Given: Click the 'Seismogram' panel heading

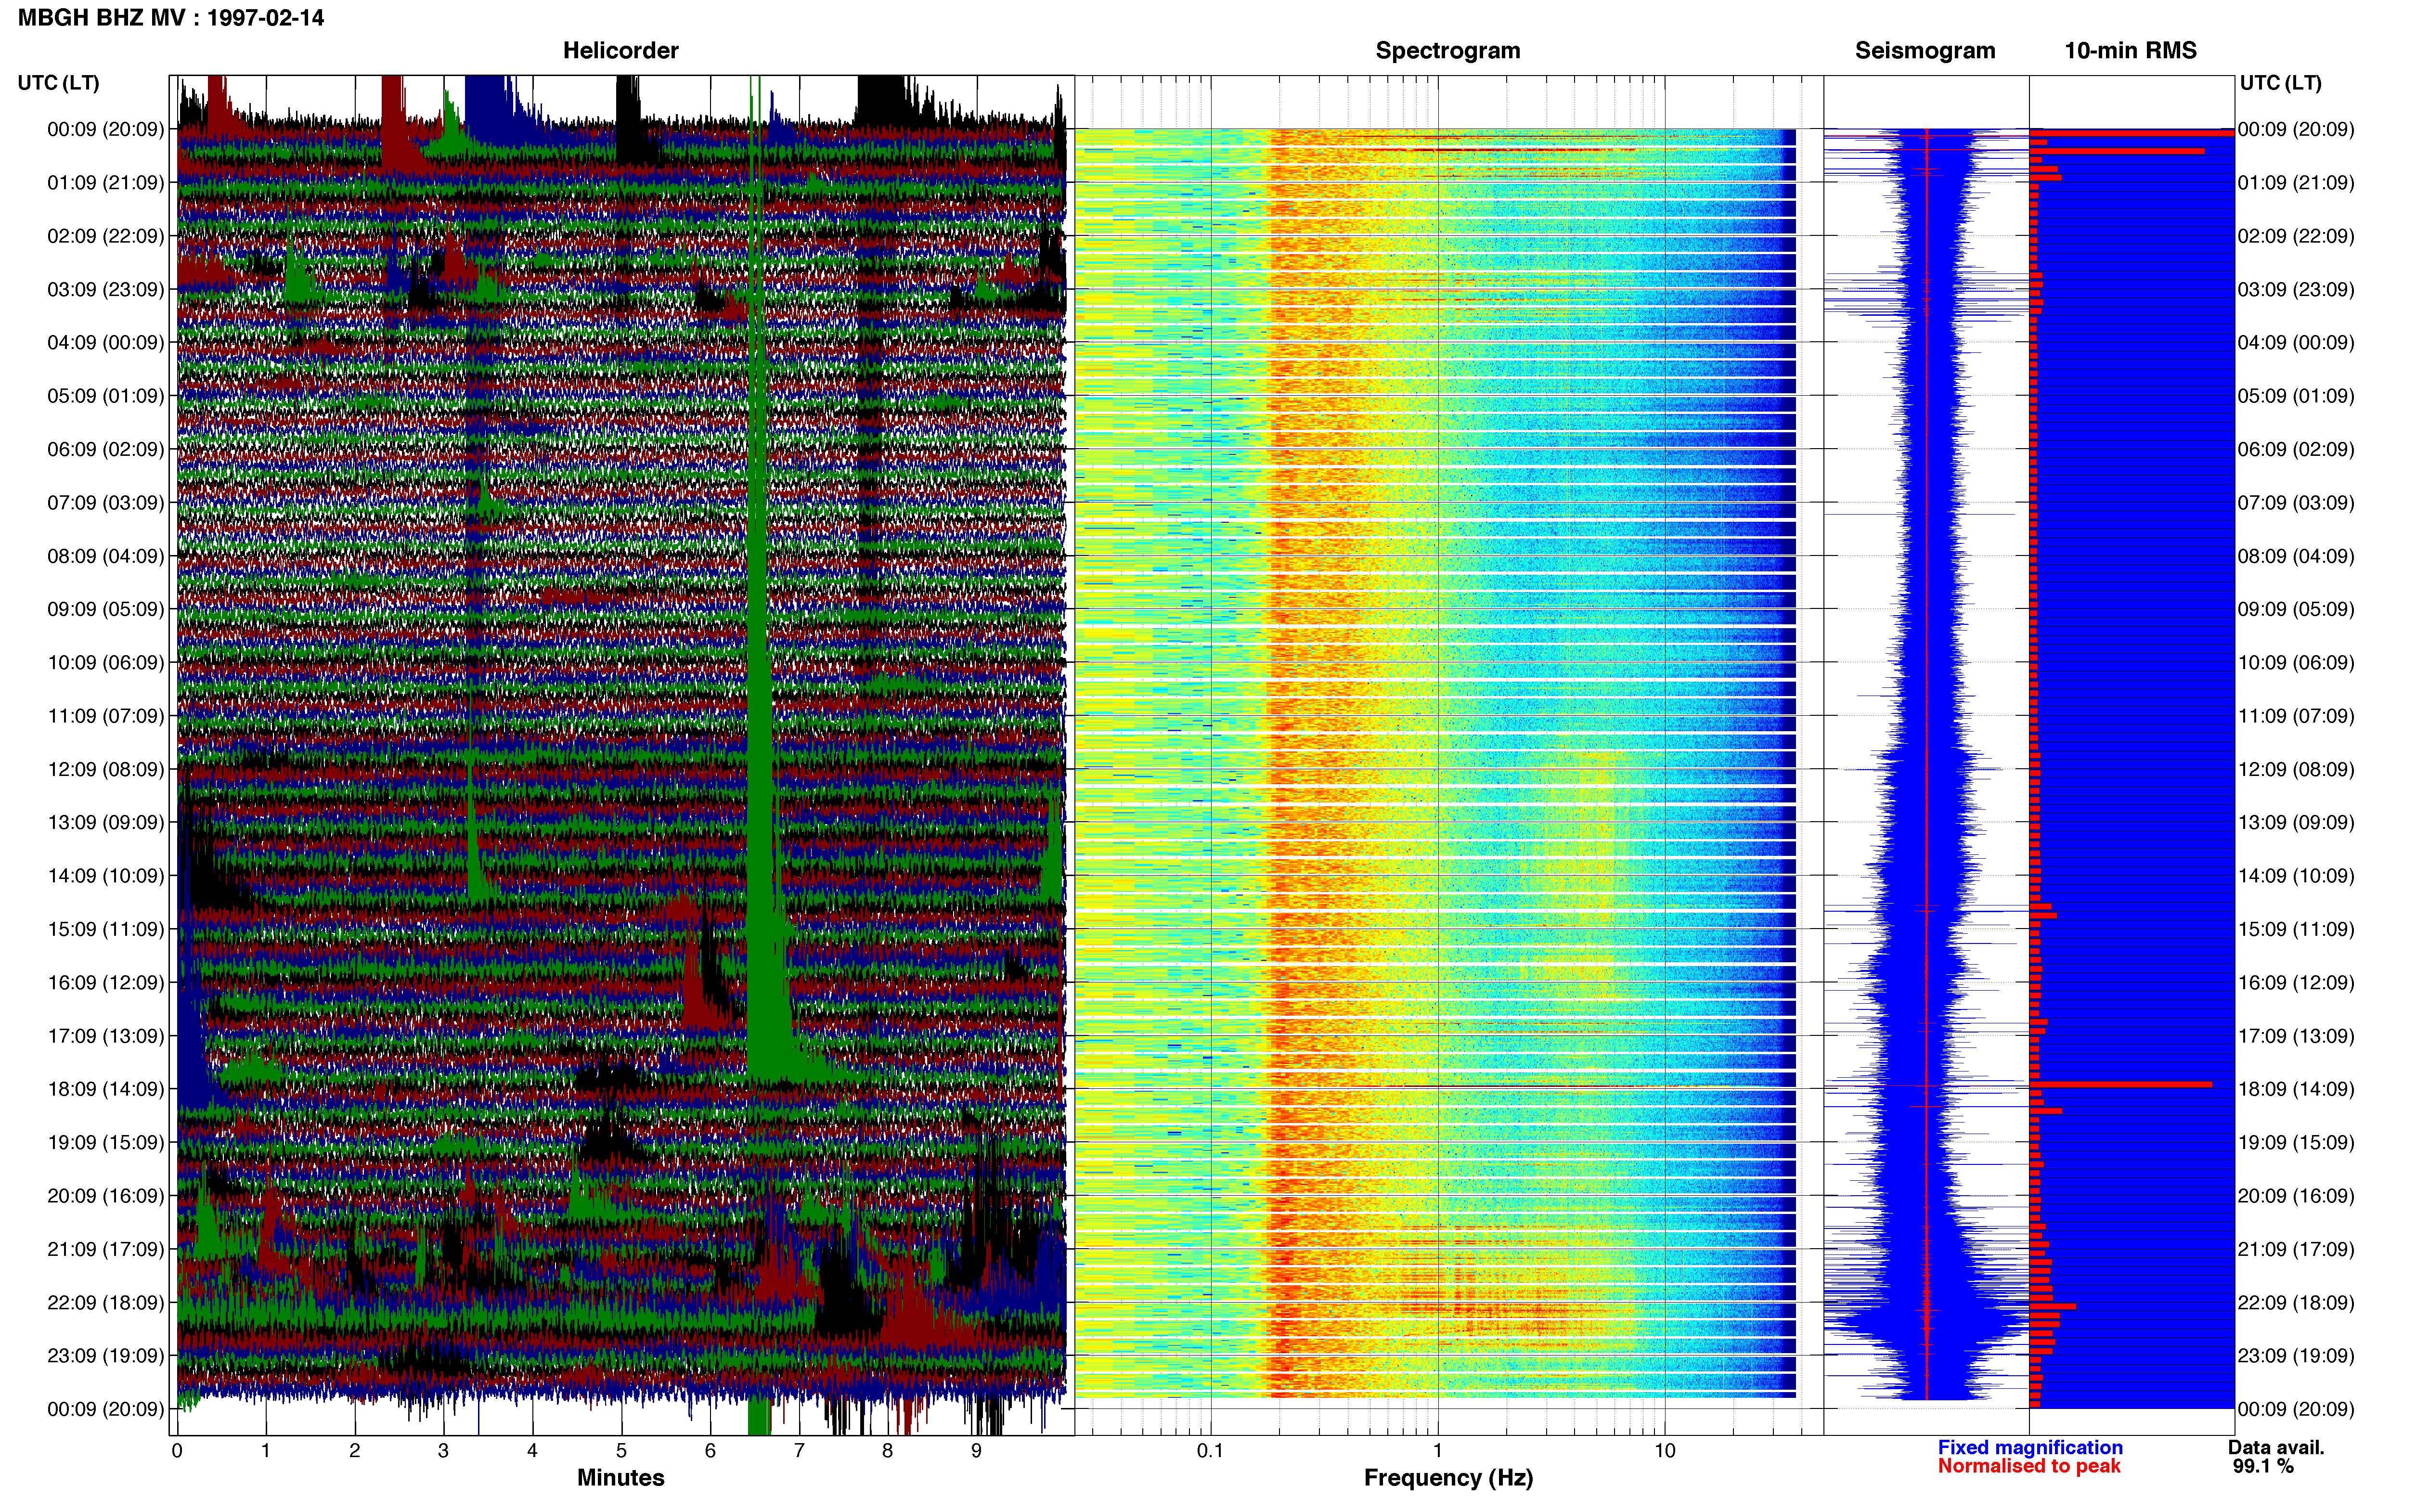Looking at the screenshot, I should pyautogui.click(x=1925, y=50).
